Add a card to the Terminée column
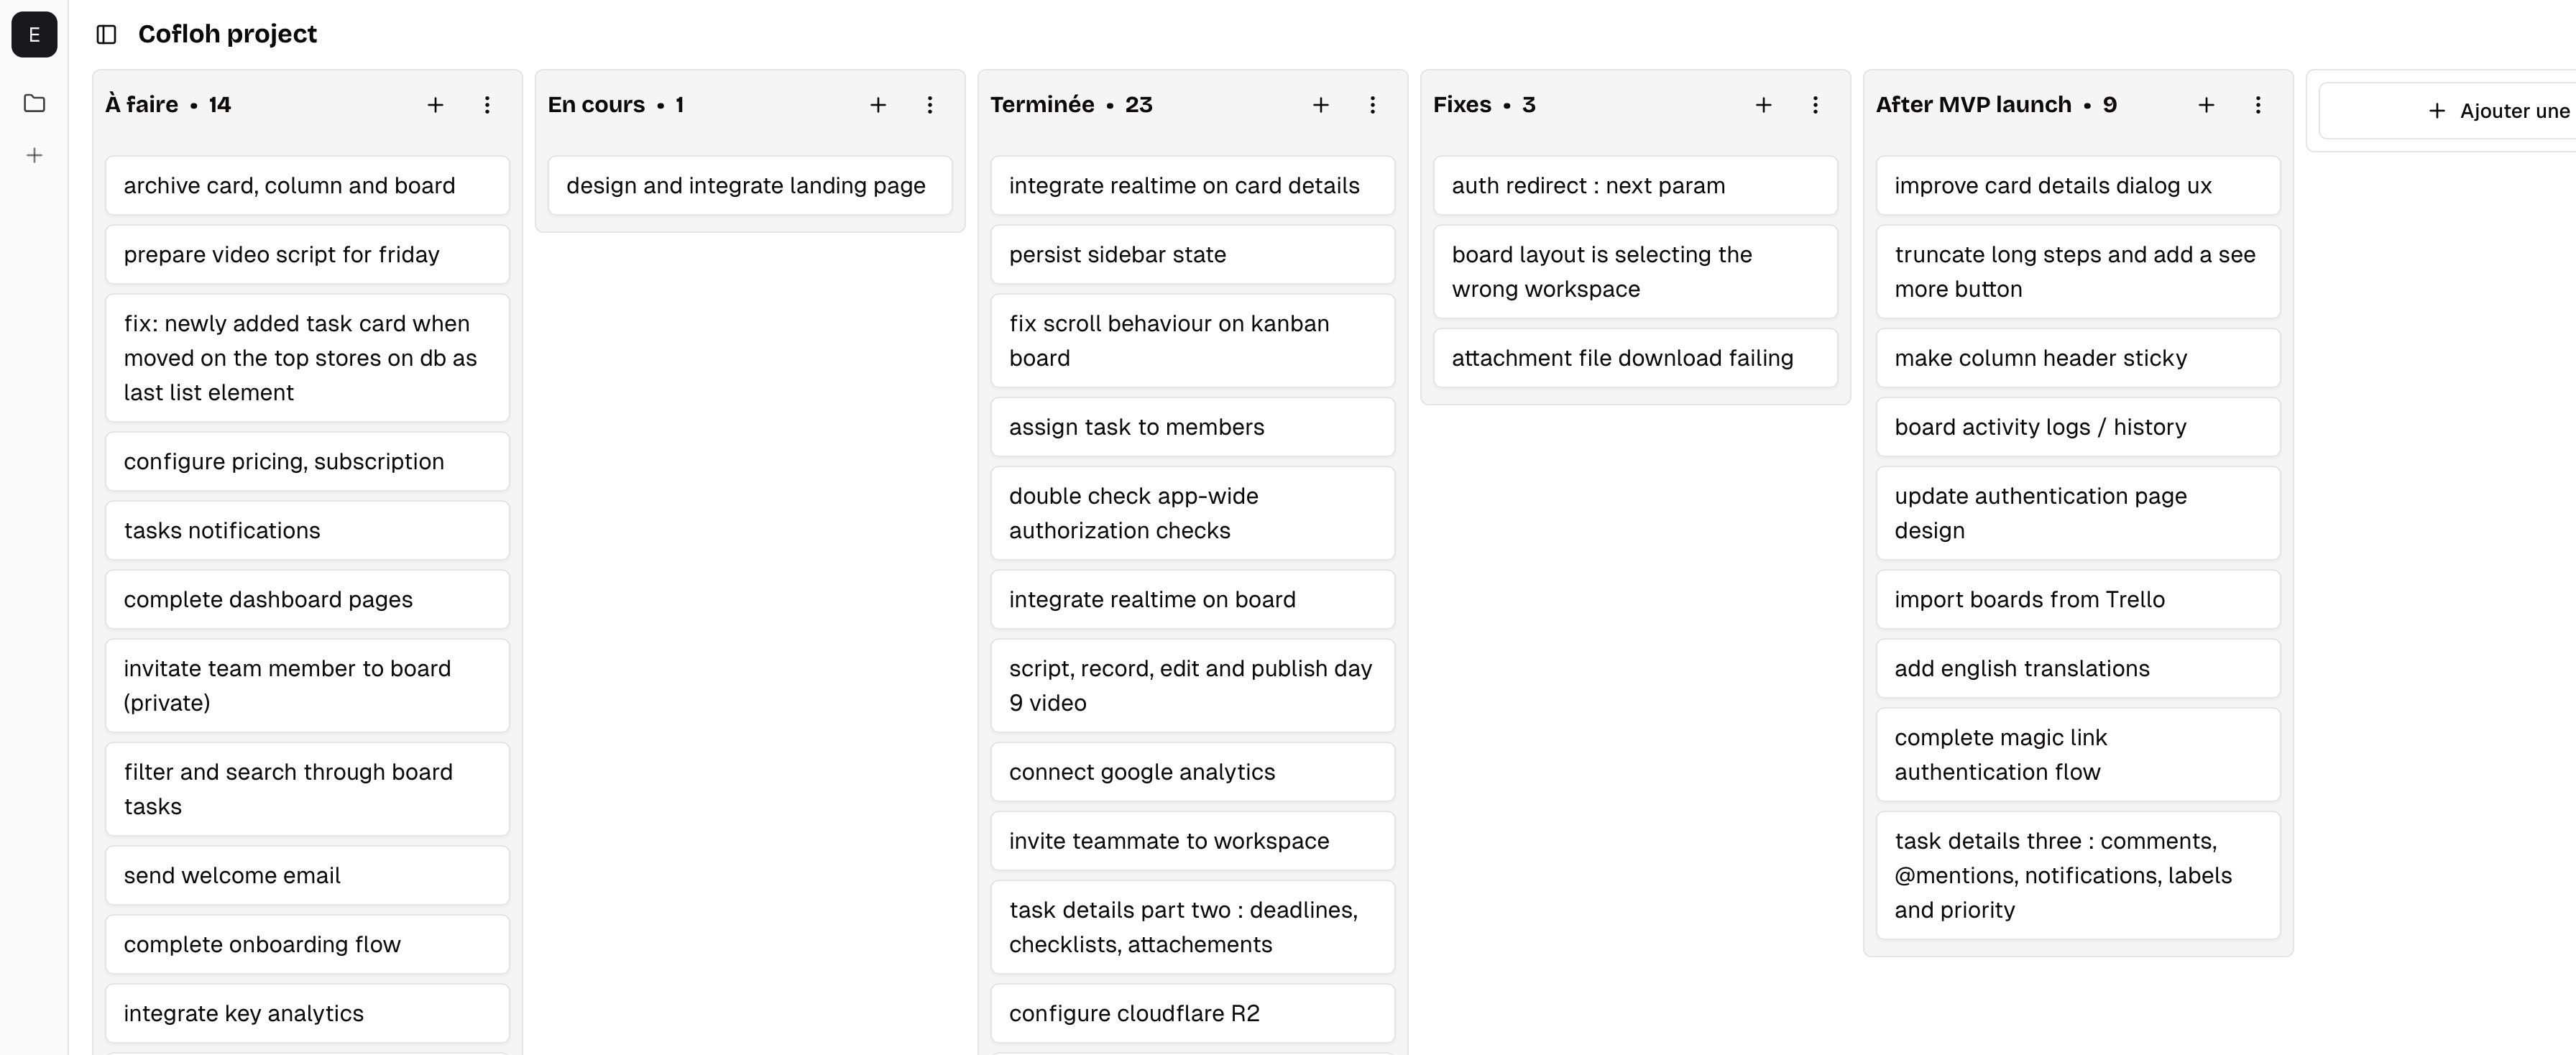Image resolution: width=2576 pixels, height=1055 pixels. pyautogui.click(x=1321, y=105)
